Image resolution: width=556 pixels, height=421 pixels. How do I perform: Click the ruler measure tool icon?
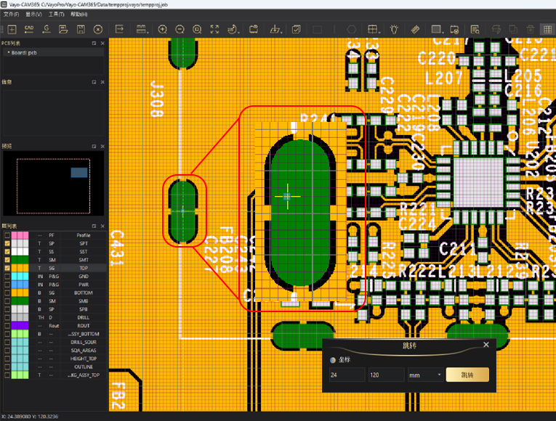(415, 29)
